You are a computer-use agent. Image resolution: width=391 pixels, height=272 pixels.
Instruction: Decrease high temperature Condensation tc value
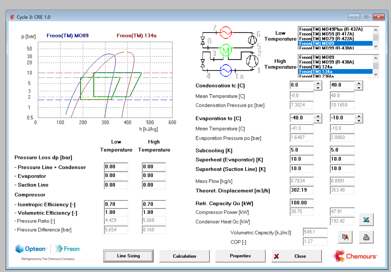point(359,88)
